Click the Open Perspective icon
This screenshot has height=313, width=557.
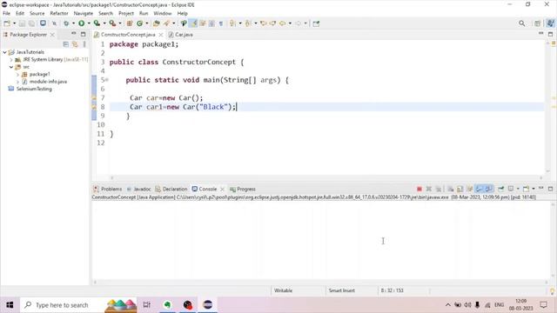point(538,23)
